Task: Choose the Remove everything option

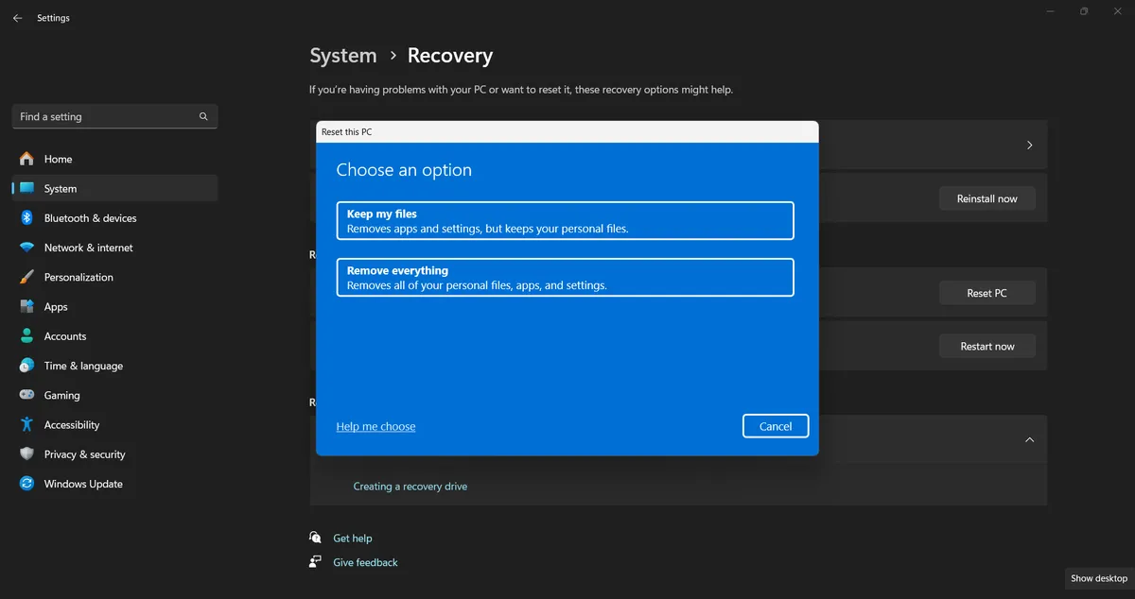Action: click(x=566, y=277)
